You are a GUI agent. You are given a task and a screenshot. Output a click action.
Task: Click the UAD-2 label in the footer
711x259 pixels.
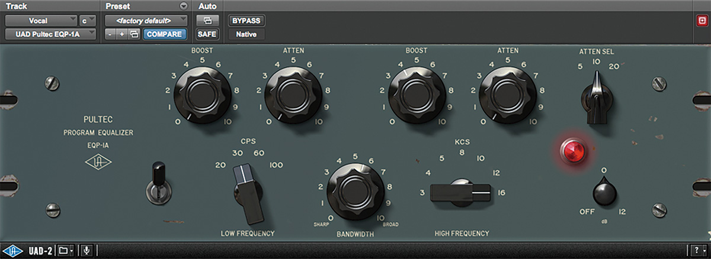40,251
